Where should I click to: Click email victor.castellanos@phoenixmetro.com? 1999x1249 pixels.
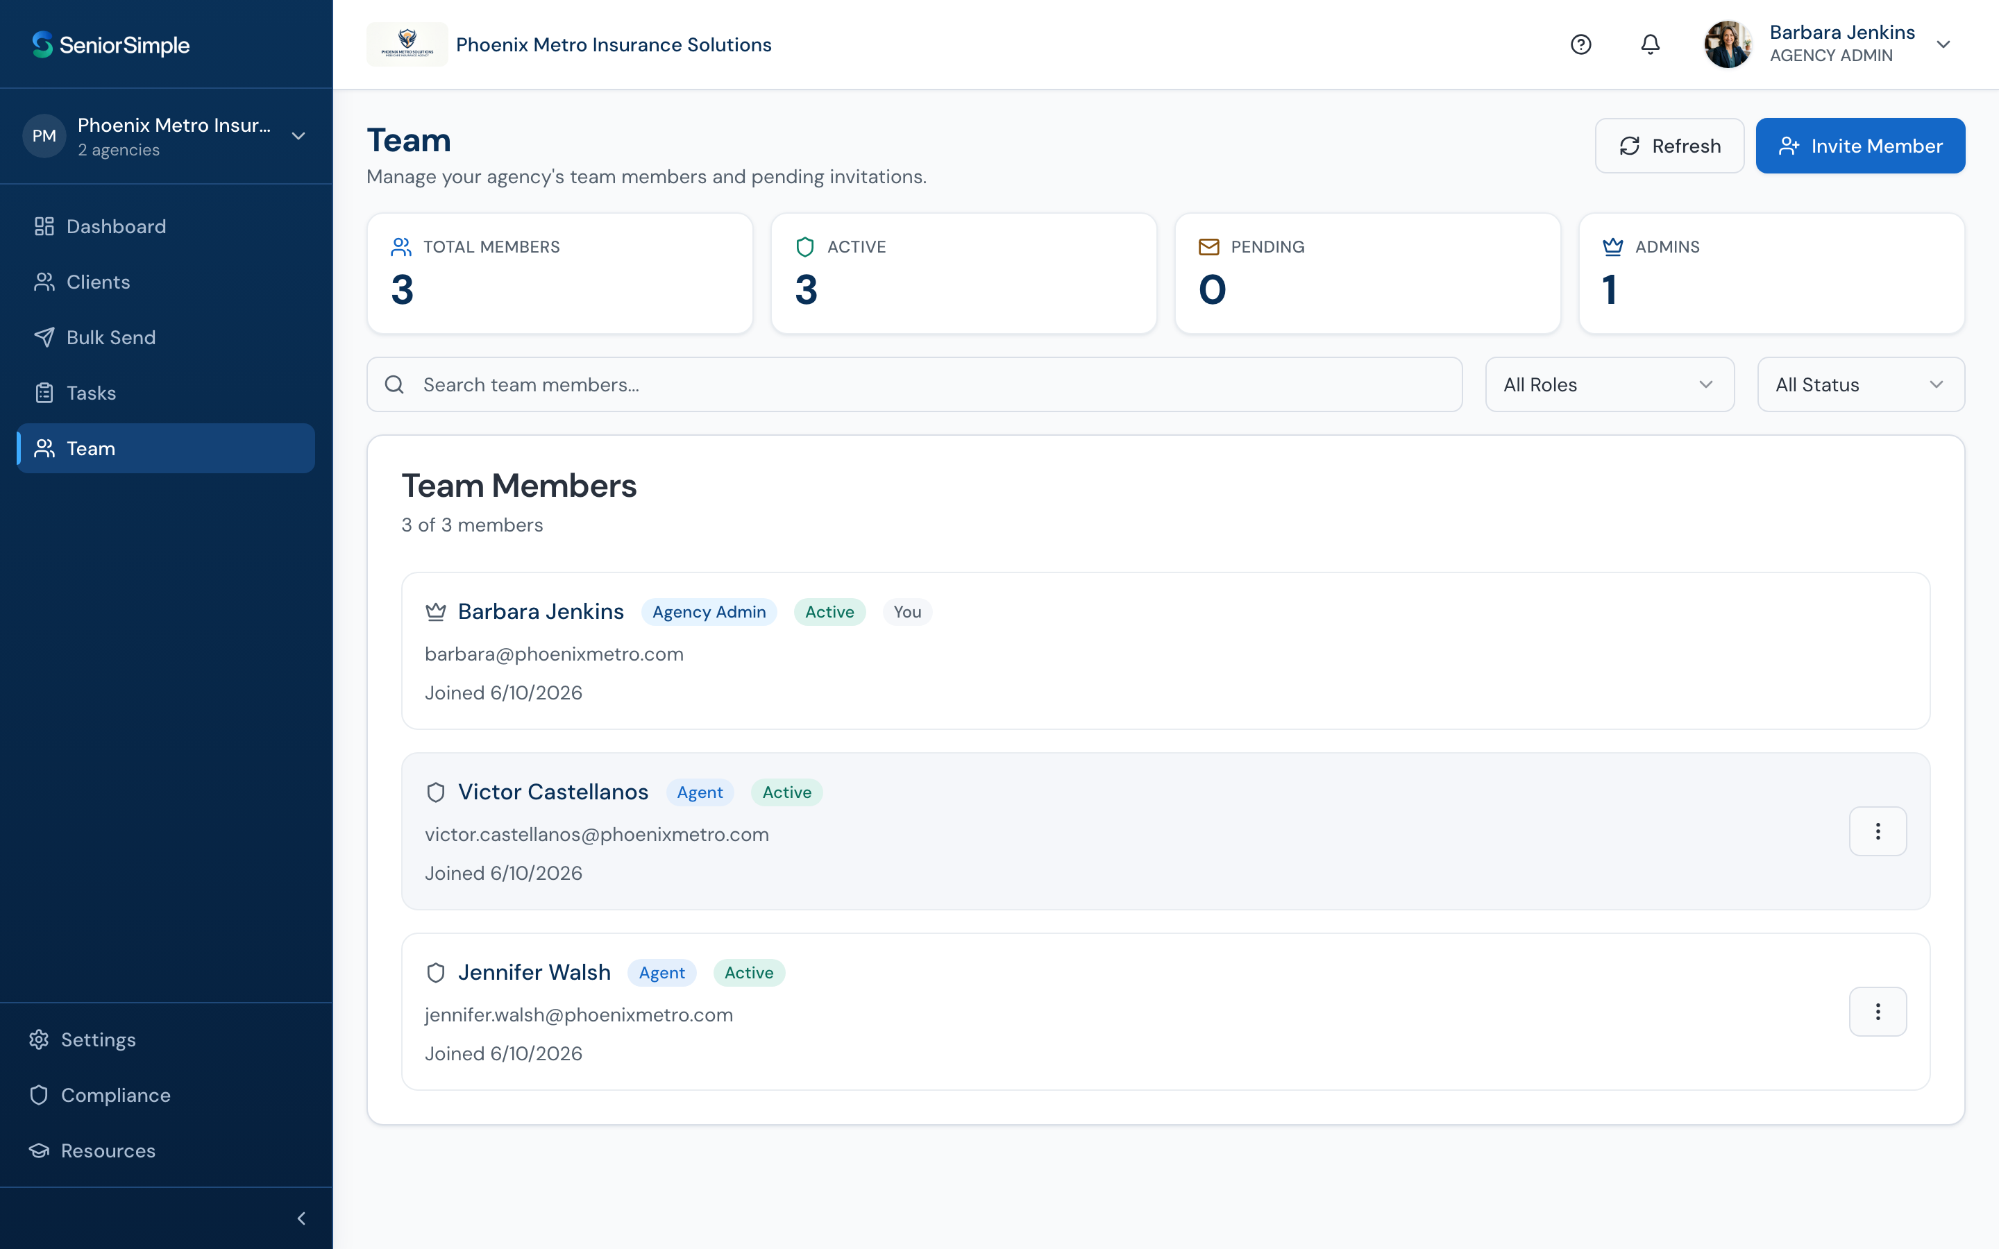pyautogui.click(x=597, y=834)
